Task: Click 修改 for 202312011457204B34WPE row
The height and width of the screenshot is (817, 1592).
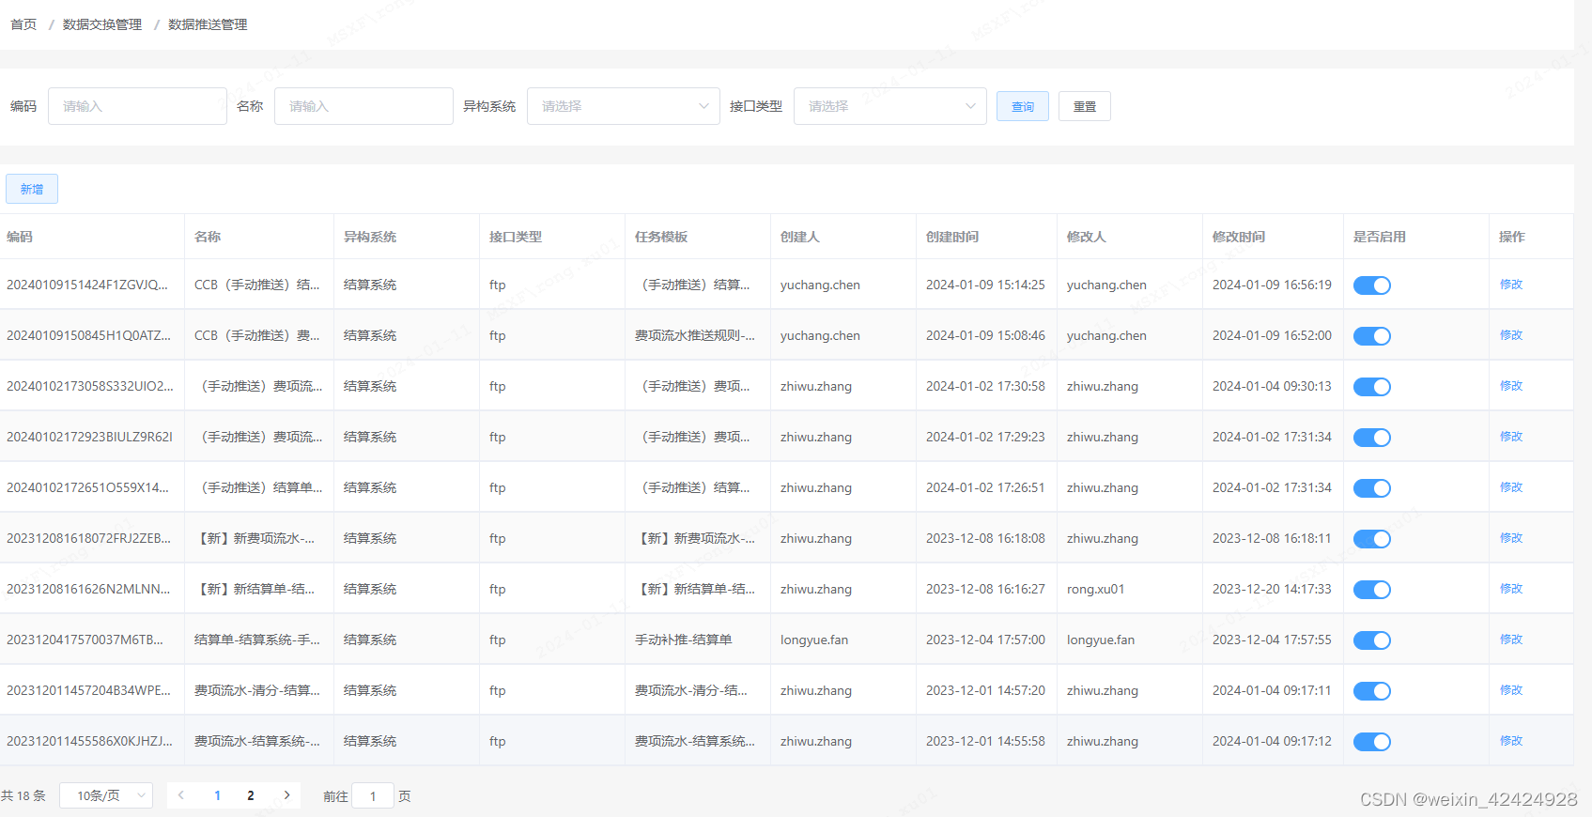Action: pos(1511,690)
